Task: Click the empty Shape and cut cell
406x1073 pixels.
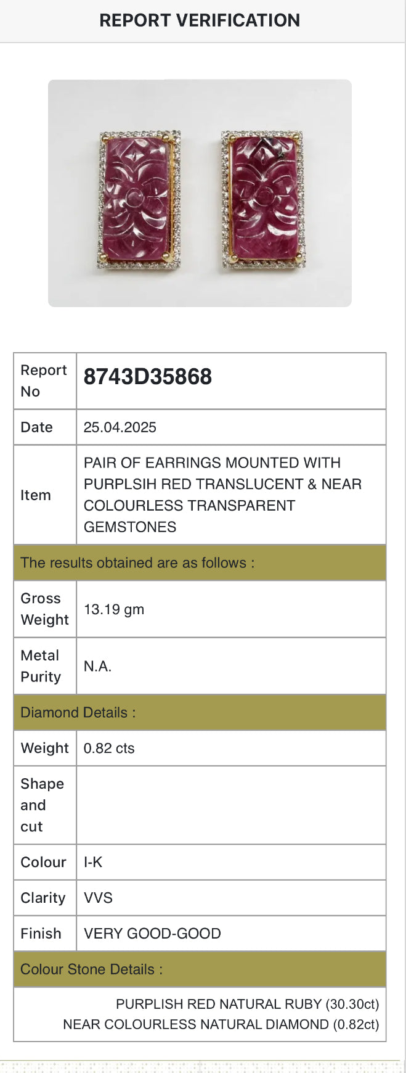Action: coord(230,805)
